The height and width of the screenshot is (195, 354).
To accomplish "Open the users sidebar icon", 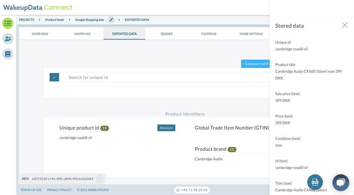I will [8, 39].
